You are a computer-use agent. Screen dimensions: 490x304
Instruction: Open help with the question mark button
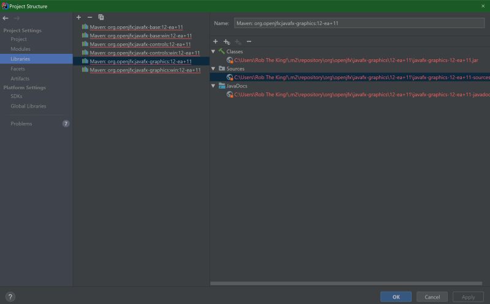(x=10, y=297)
